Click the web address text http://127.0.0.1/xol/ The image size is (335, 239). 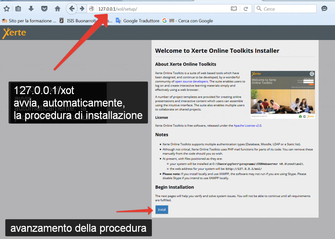click(x=244, y=169)
